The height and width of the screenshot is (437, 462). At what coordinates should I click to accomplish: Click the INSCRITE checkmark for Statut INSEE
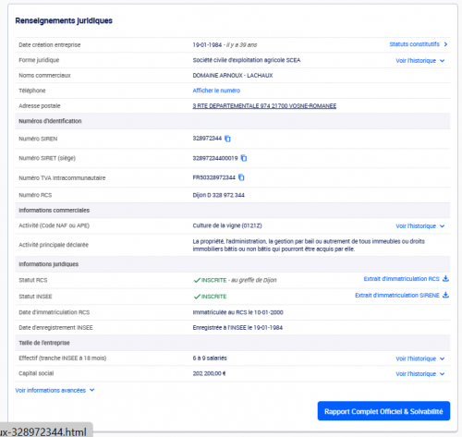[197, 297]
